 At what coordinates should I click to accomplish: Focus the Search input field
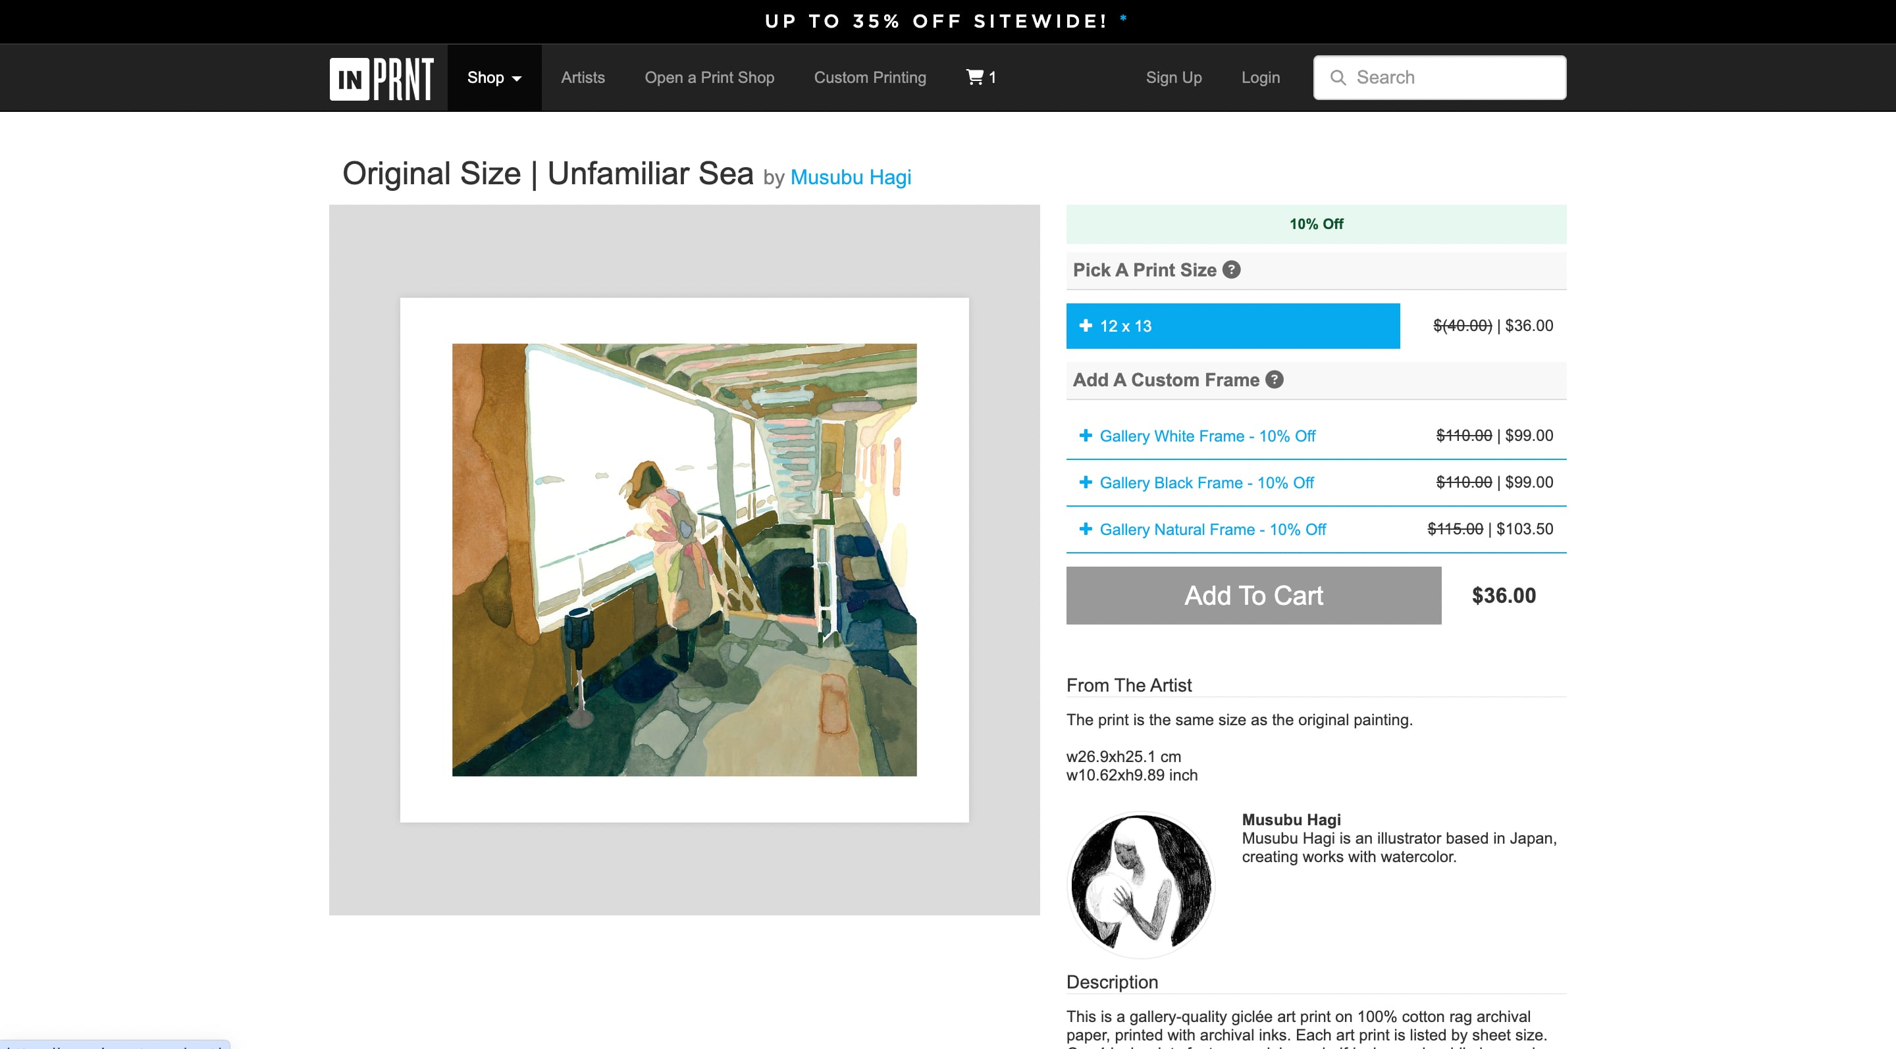1439,77
